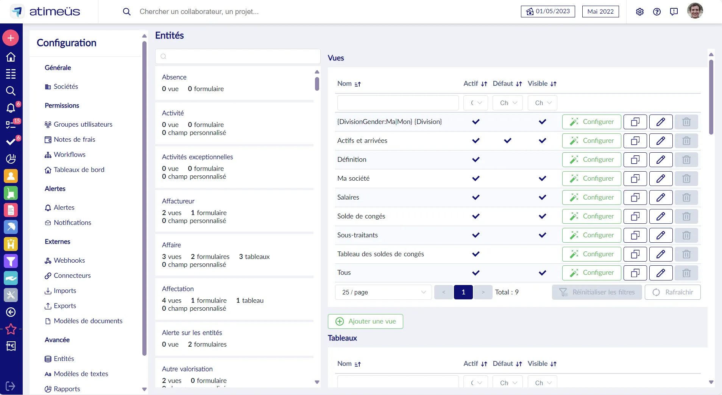Click the Ajouter une vue button
The height and width of the screenshot is (395, 722).
365,322
